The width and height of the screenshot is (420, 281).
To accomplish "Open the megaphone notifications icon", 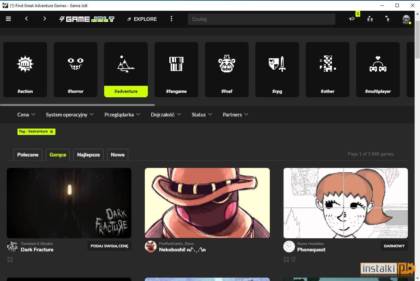I will (x=352, y=19).
